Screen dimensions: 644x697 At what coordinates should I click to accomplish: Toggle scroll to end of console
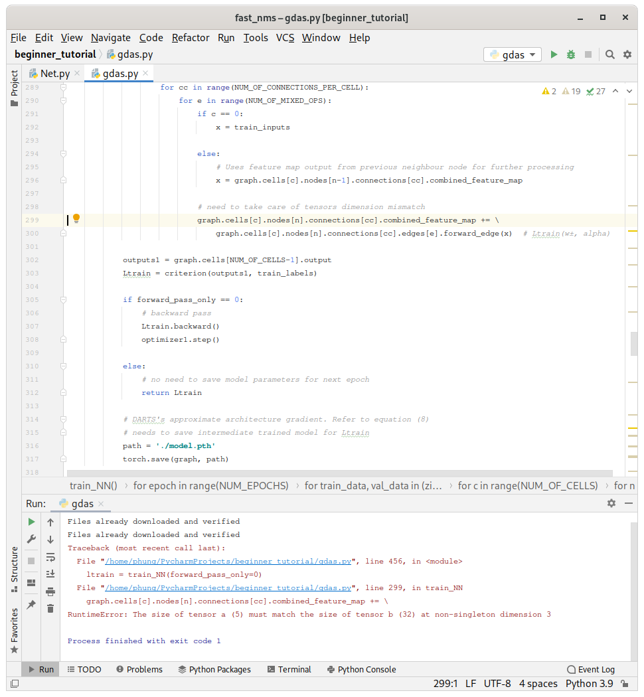(50, 574)
